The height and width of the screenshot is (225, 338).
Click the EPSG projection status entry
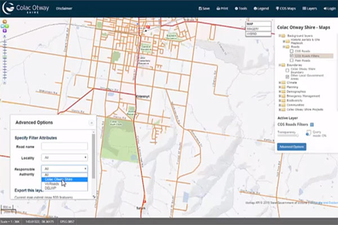coord(67,222)
